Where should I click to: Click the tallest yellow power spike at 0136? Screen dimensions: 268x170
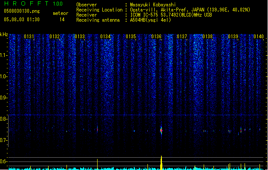pos(161,163)
